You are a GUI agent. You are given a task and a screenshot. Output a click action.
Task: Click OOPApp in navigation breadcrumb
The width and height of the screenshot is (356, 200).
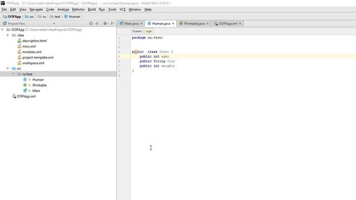pyautogui.click(x=12, y=17)
